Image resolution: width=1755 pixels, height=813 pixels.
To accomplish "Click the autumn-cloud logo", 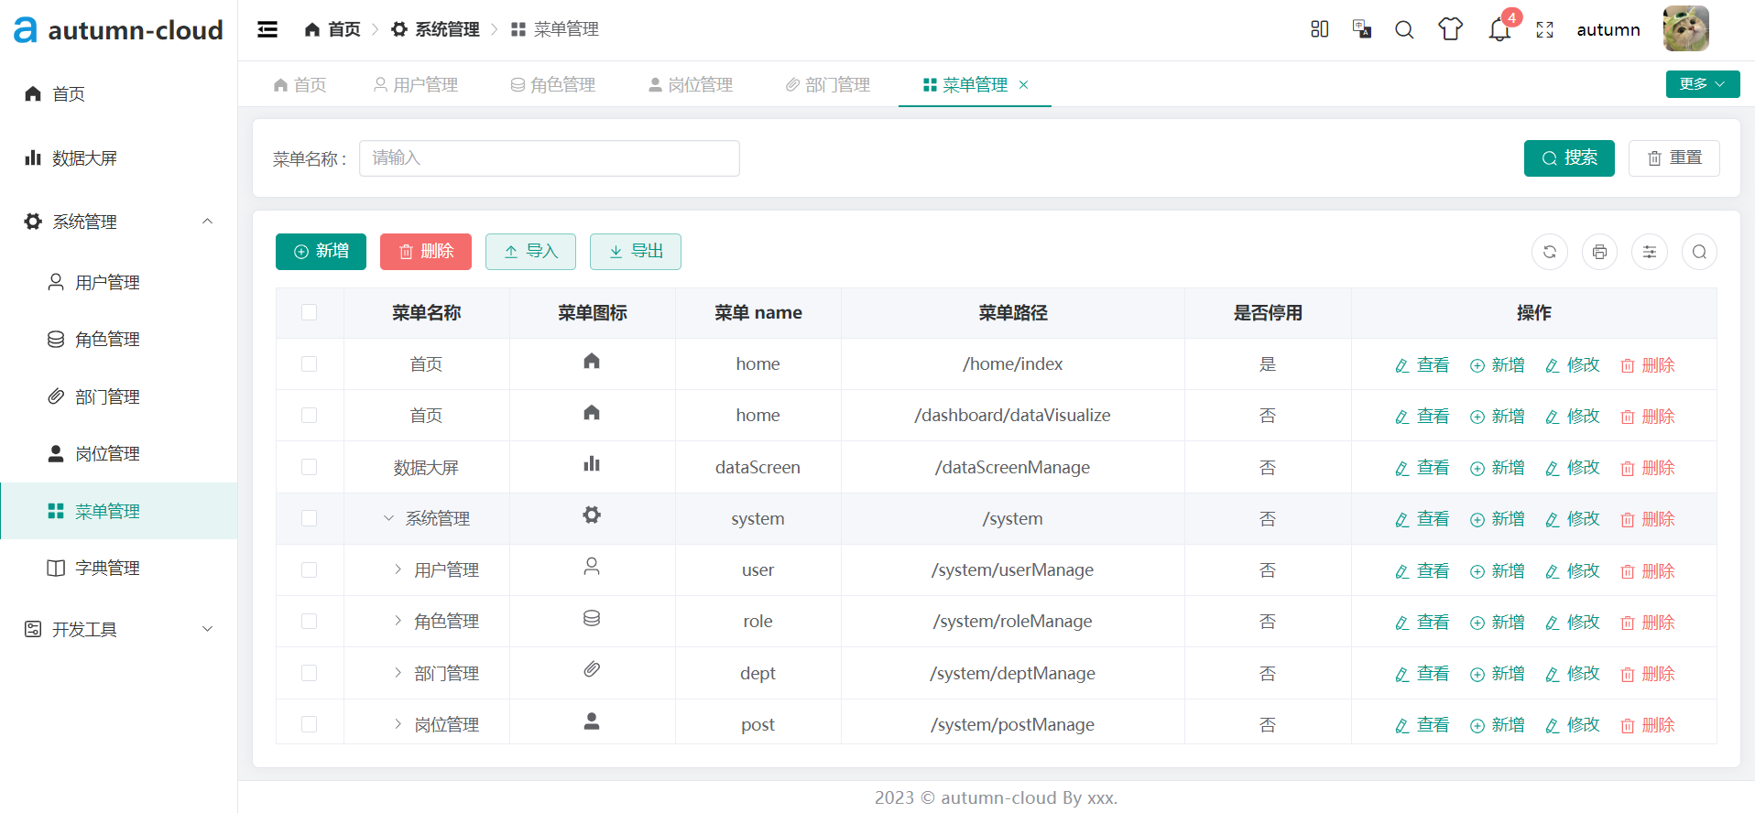I will 118,30.
